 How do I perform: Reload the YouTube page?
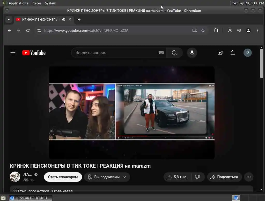tap(28, 30)
